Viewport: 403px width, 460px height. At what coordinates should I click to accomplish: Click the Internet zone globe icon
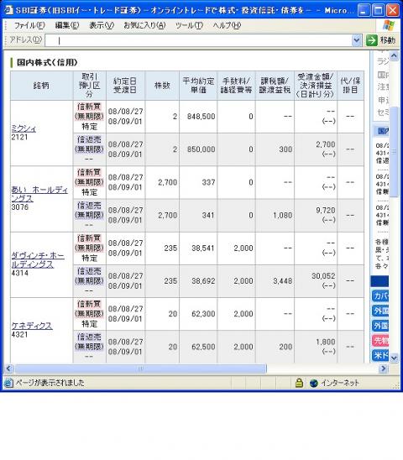coord(313,383)
